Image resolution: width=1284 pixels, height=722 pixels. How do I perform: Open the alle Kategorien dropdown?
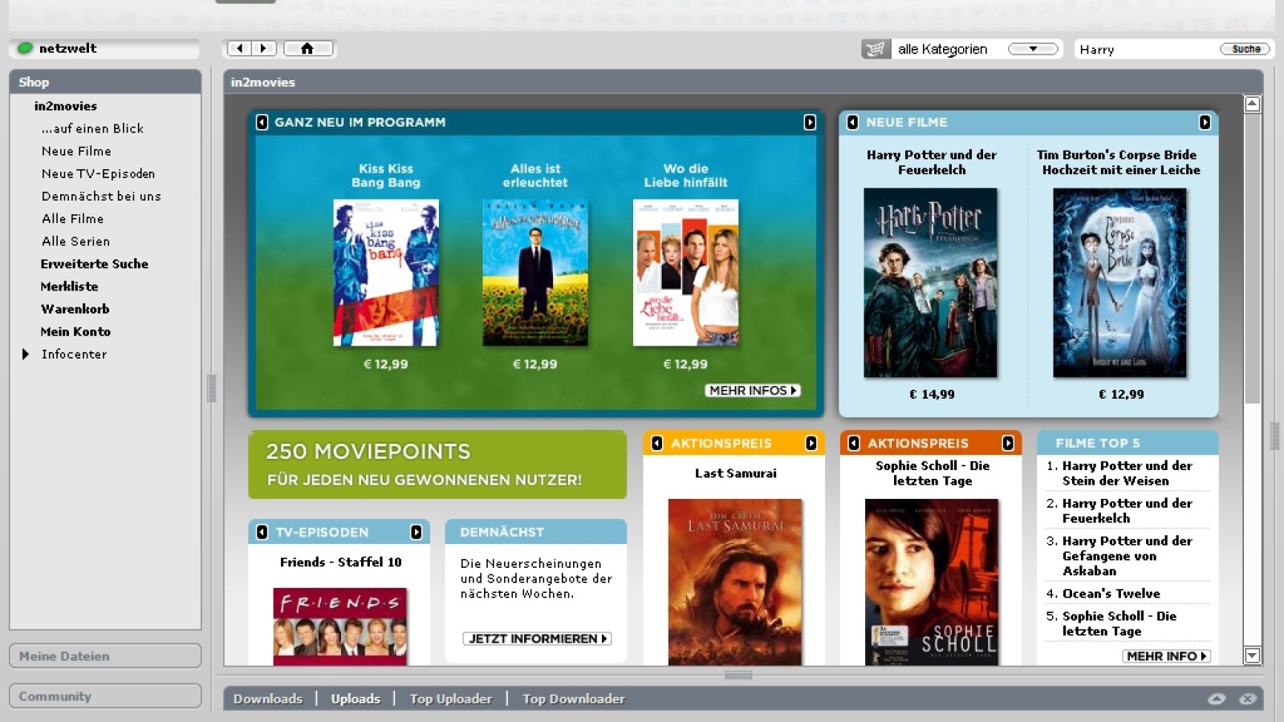click(x=1033, y=49)
